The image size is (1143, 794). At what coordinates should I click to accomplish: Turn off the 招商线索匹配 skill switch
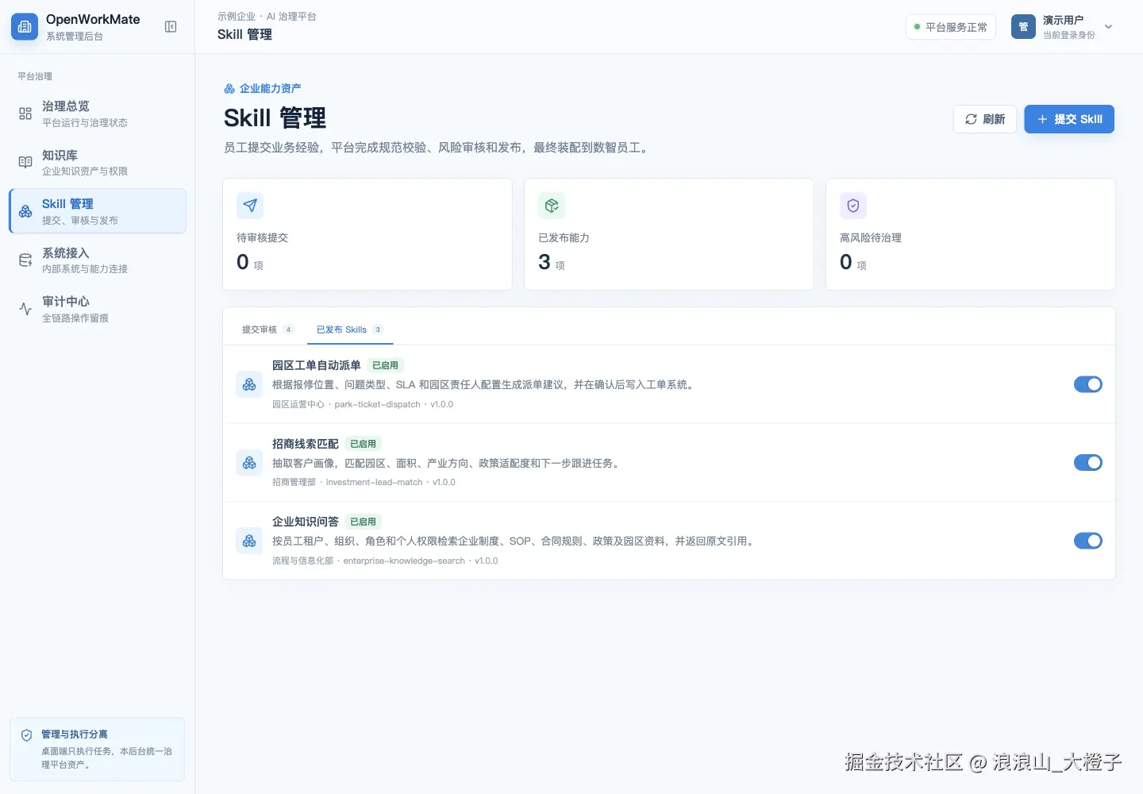point(1088,462)
